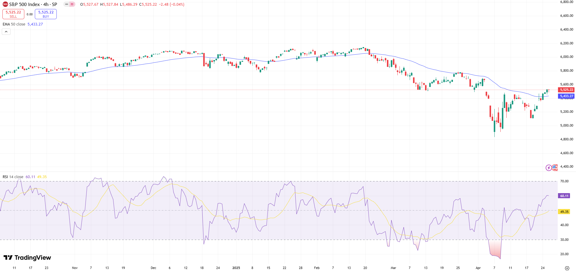Click the gray market status dash icon
Image resolution: width=576 pixels, height=272 pixels.
point(67,4)
